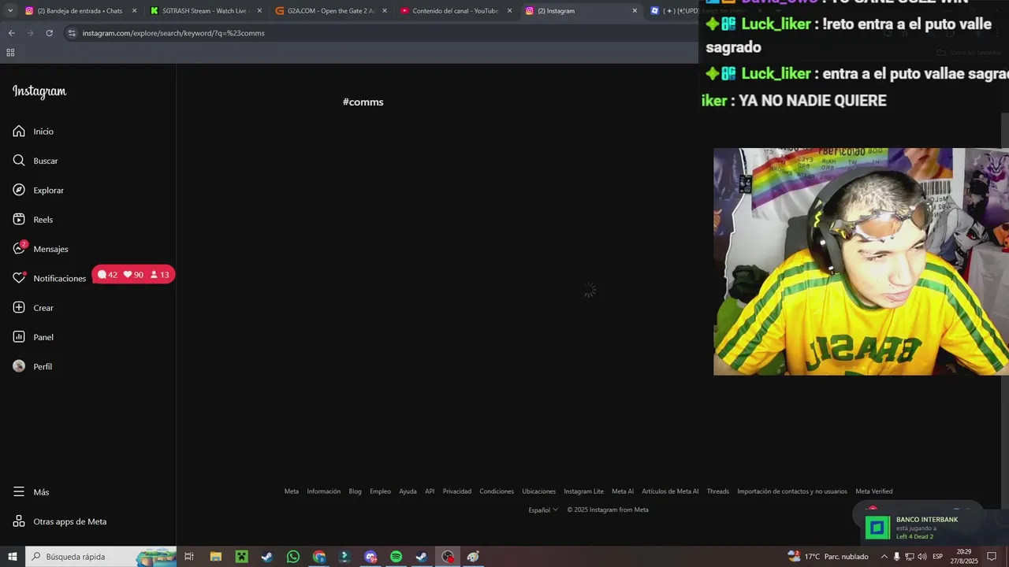Click Crear plus icon to post

tap(33, 308)
